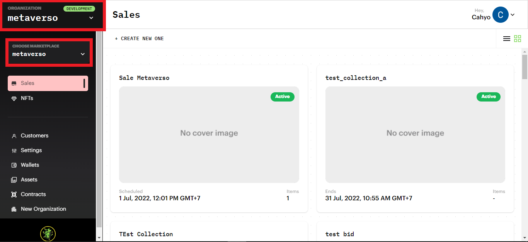
Task: Click Sale Metaverso cover image placeholder
Action: 209,135
